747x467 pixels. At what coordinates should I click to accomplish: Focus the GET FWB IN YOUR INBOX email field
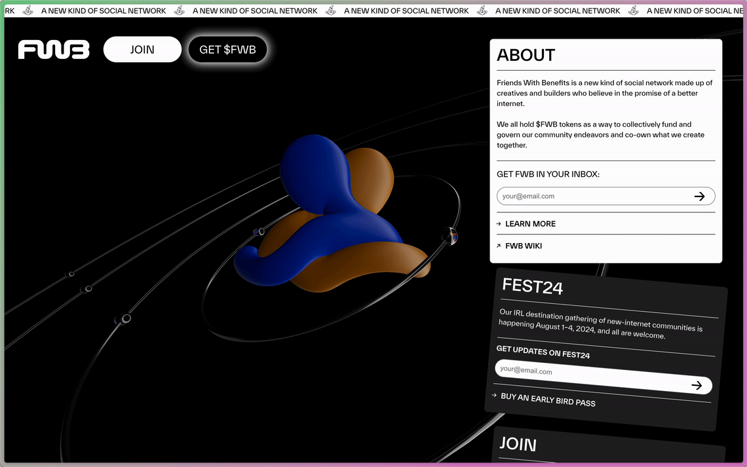tap(605, 196)
